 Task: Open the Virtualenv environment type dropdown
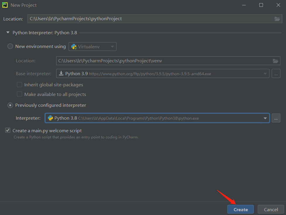[93, 47]
